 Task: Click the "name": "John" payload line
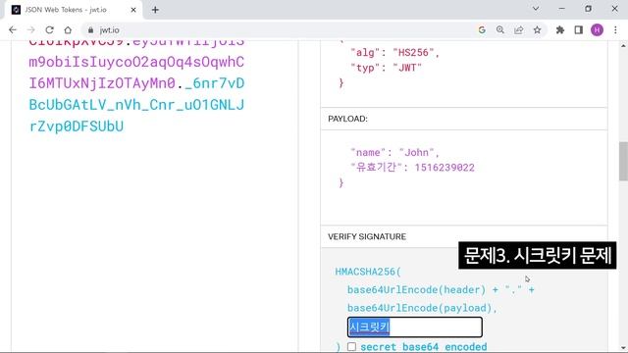[x=394, y=153]
